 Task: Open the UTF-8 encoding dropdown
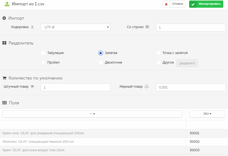click(75, 27)
